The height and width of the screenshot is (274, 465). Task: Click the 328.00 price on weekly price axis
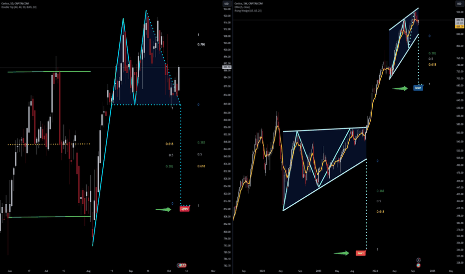coord(460,263)
